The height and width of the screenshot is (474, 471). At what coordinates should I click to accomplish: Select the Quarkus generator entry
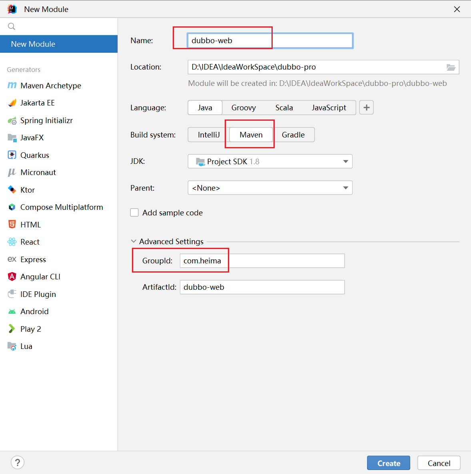coord(59,155)
